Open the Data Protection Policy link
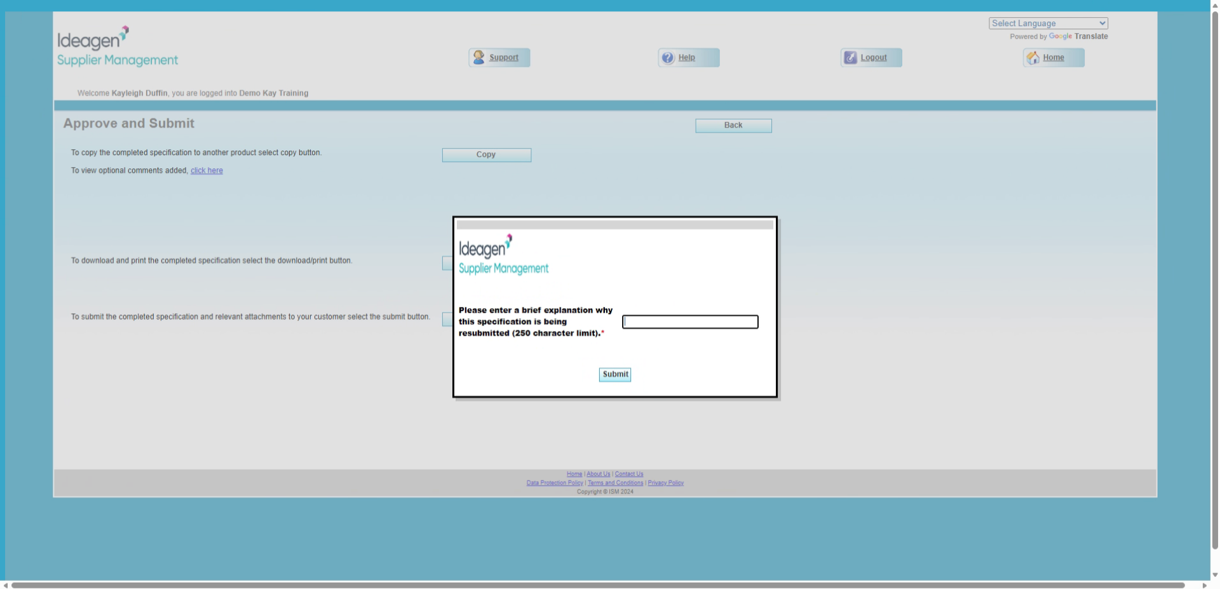The width and height of the screenshot is (1220, 589). pos(555,483)
